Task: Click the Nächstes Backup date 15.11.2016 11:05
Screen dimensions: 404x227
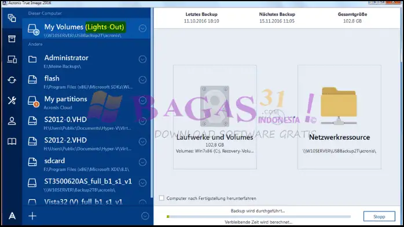Action: point(277,21)
